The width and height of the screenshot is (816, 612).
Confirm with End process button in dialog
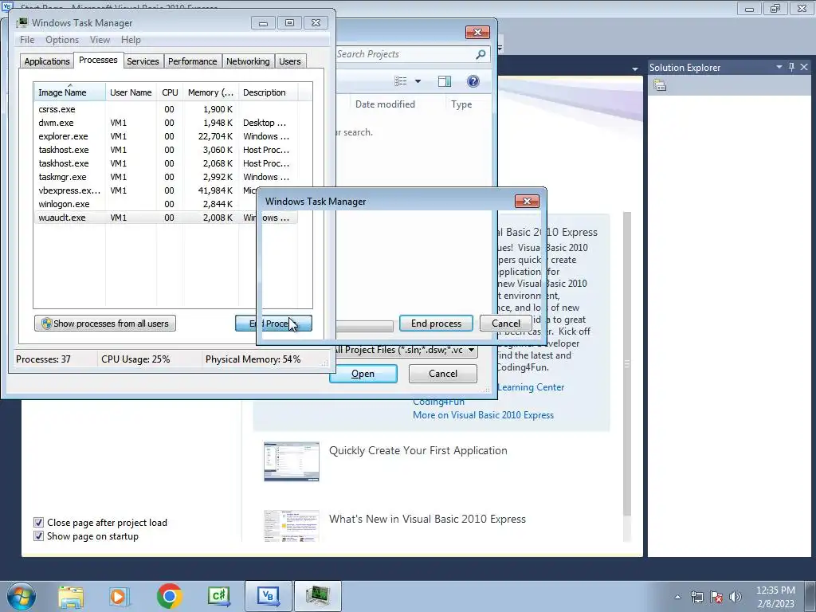tap(436, 324)
